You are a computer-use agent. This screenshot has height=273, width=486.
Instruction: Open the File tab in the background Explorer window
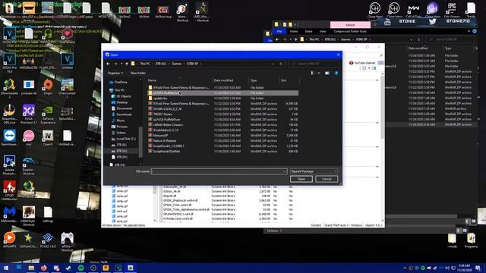coord(279,32)
